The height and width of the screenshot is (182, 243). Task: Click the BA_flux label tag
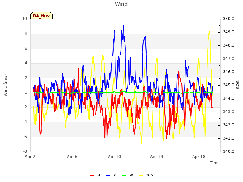(x=41, y=16)
